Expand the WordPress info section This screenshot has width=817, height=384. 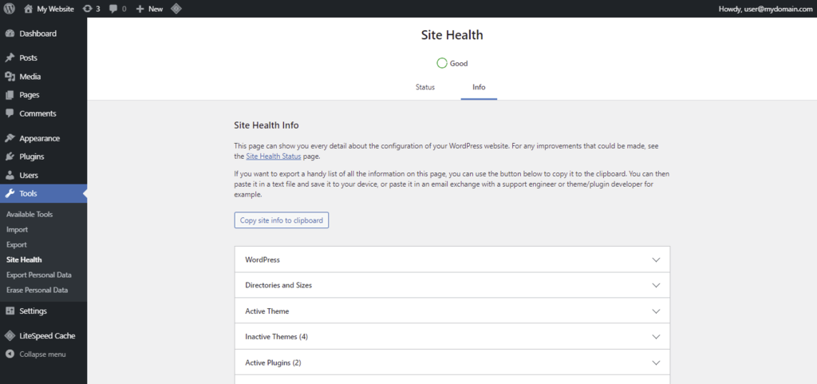pyautogui.click(x=452, y=259)
